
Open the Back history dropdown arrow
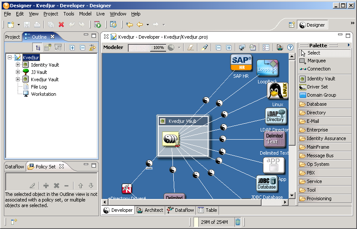pos(148,24)
